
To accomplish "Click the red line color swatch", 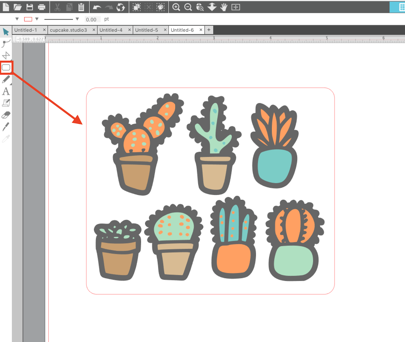I will coord(28,19).
